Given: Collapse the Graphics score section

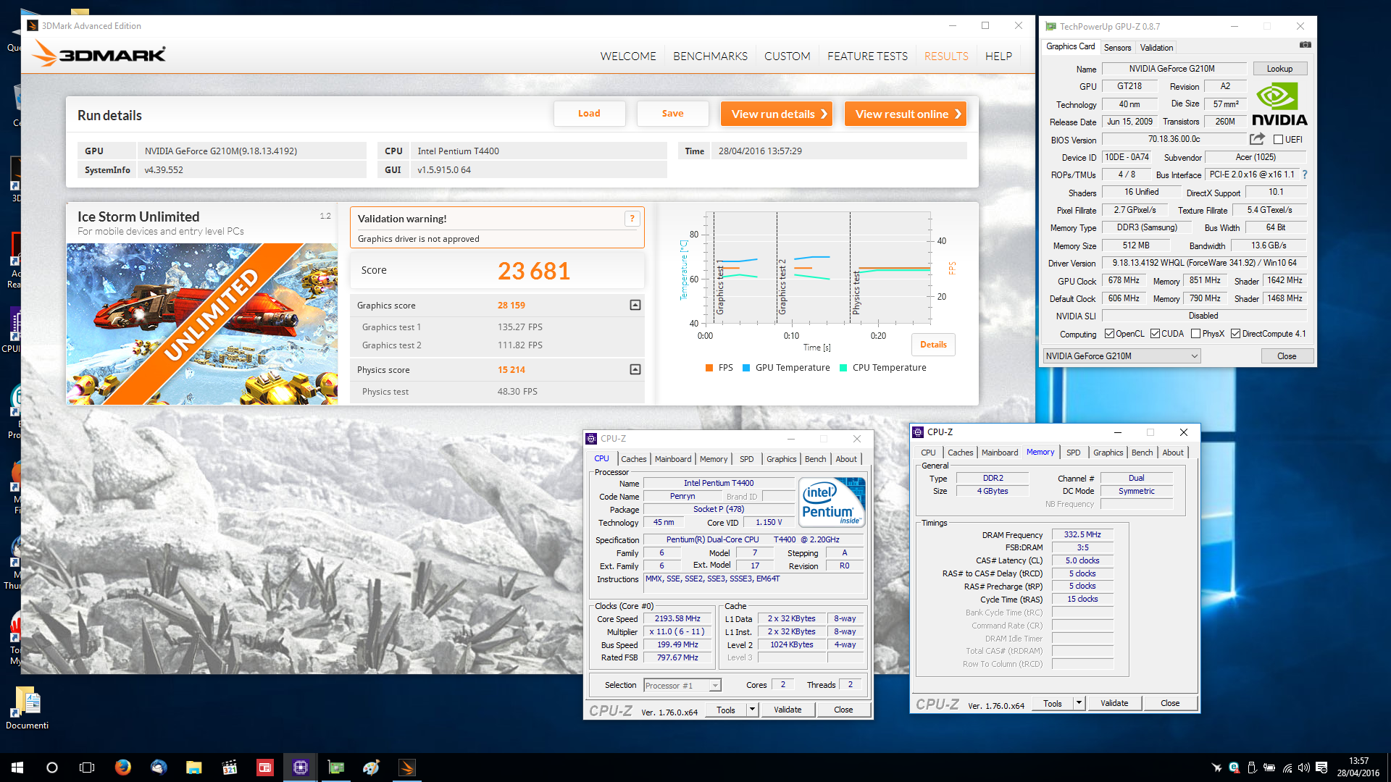Looking at the screenshot, I should (635, 305).
